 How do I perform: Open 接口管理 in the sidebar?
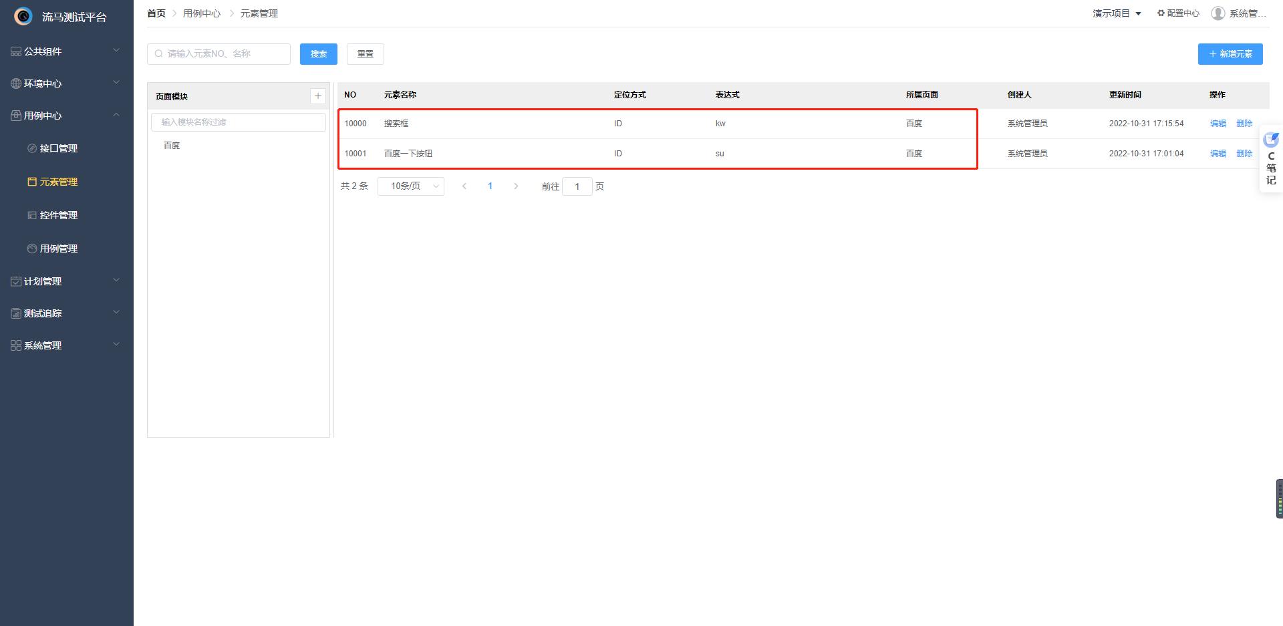[67, 148]
